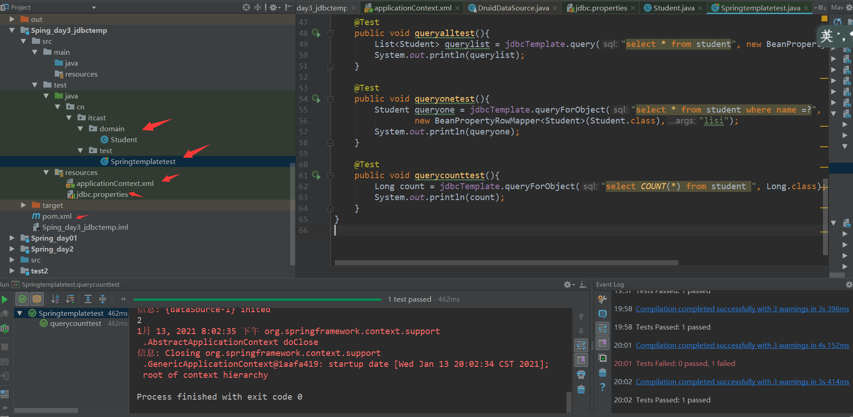Image resolution: width=853 pixels, height=417 pixels.
Task: Collapse the domain package
Action: [x=80, y=129]
